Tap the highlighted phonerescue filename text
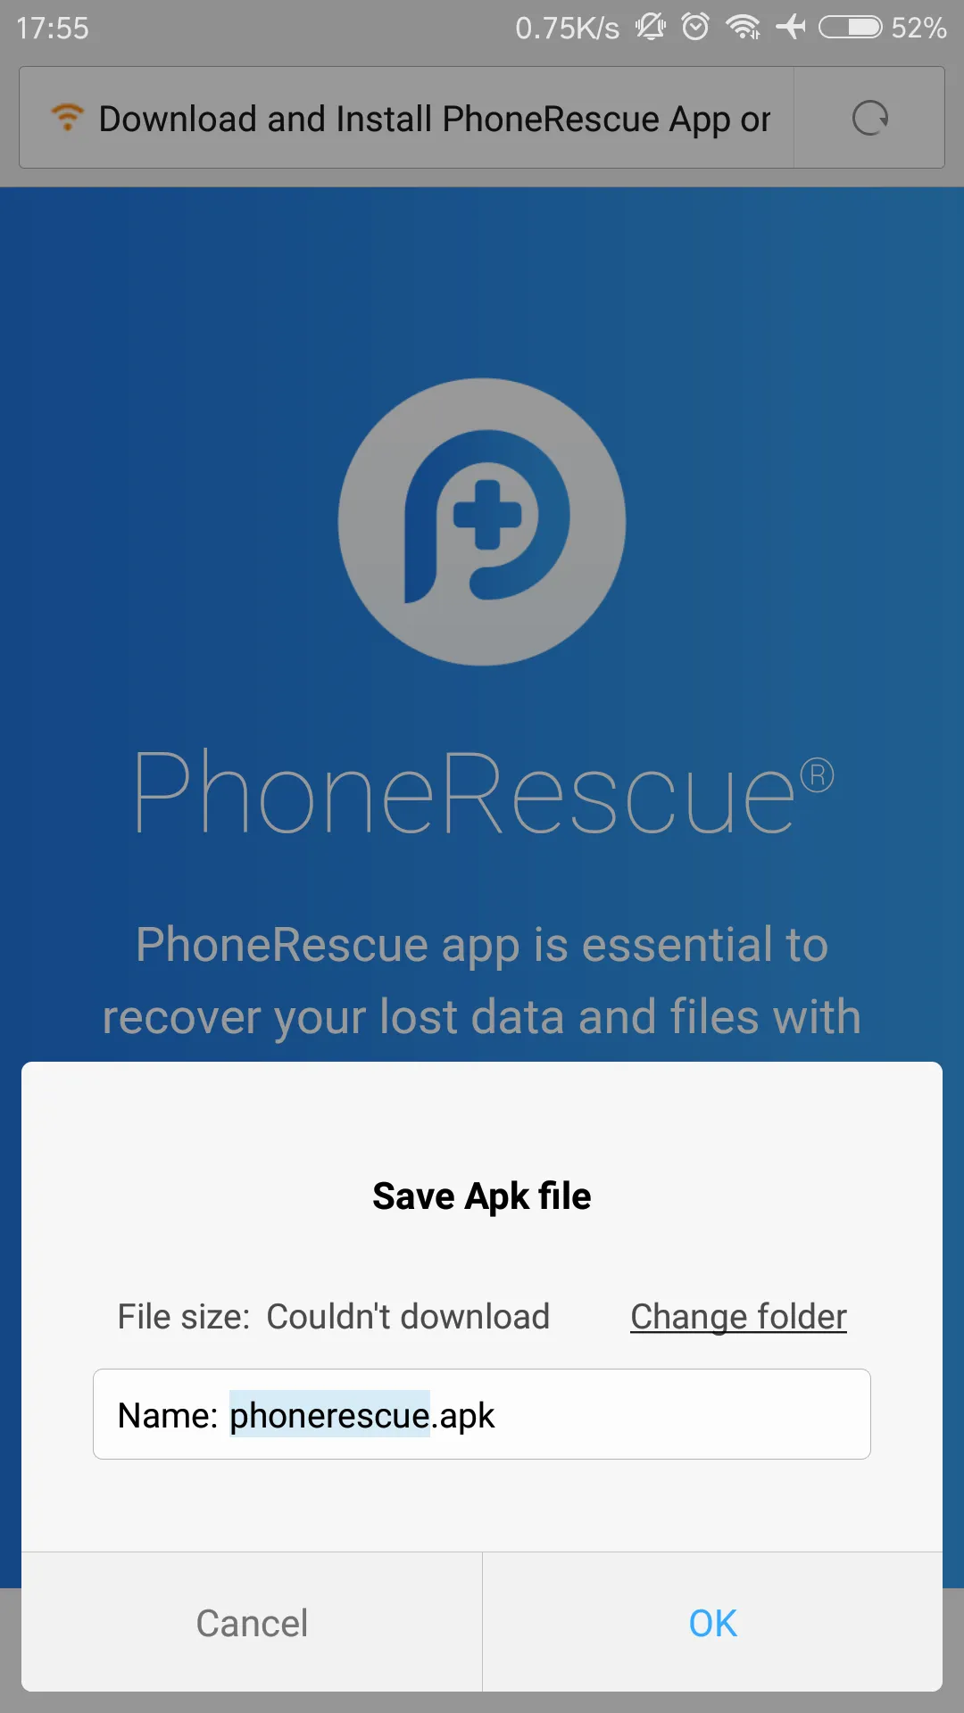Screen dimensions: 964x1713 (329, 1415)
